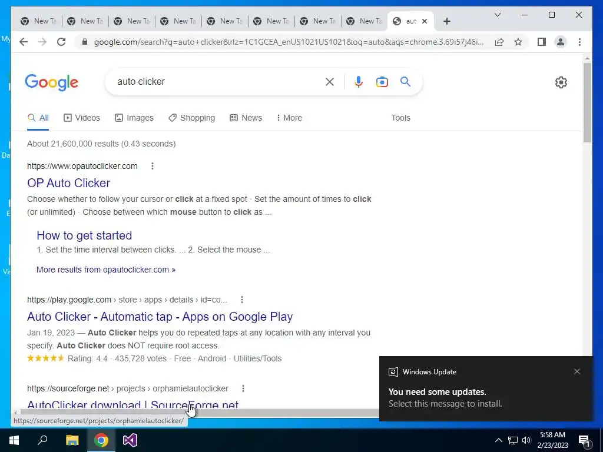Image resolution: width=603 pixels, height=452 pixels.
Task: Switch to the first New Tab
Action: (x=38, y=21)
